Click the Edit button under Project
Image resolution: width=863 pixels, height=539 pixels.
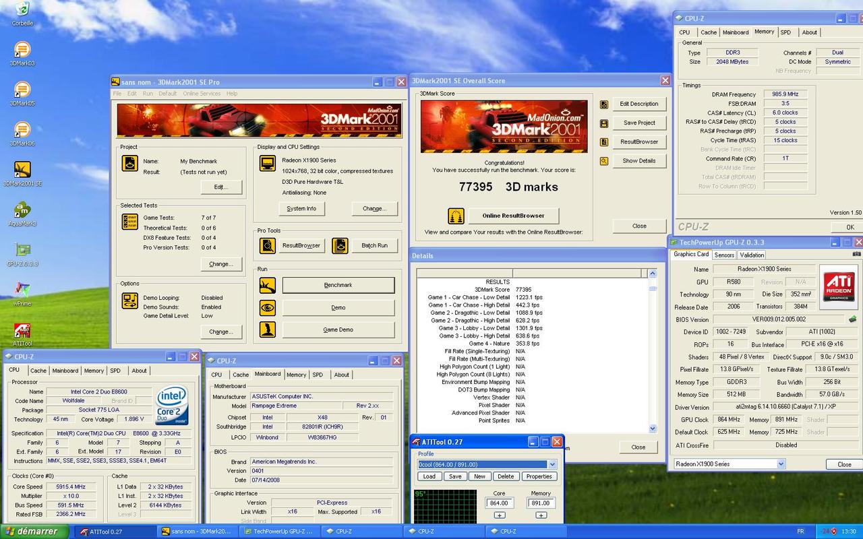[220, 187]
